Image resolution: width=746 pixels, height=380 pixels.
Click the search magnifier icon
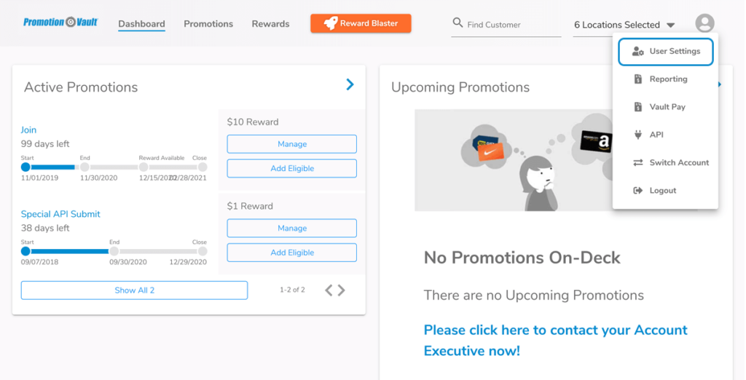click(458, 23)
